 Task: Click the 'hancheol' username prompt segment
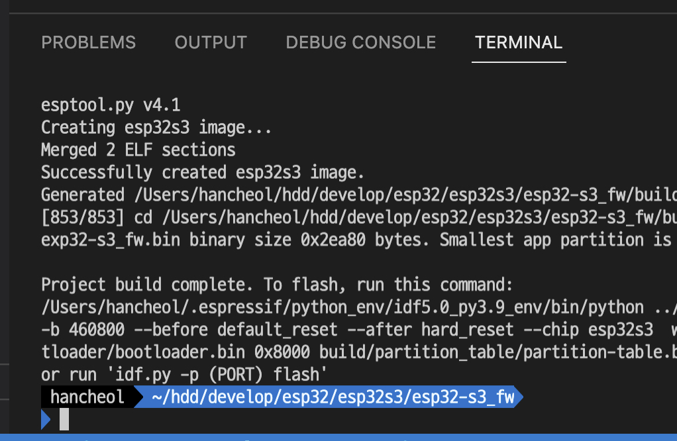[87, 397]
